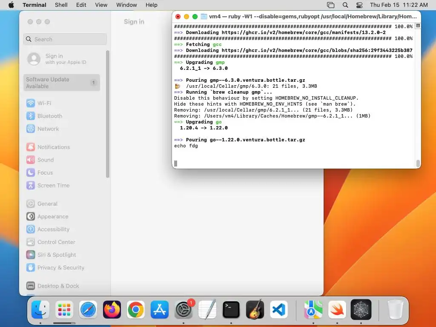Open the App Store Dock icon
Screen dimensions: 436x327
(160, 310)
